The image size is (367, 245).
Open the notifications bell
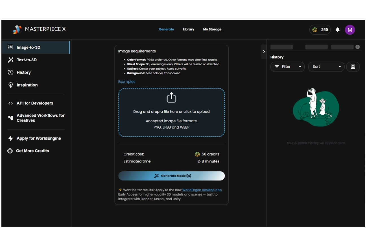point(337,30)
